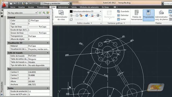Open the Administrar ribbon tab
Image resolution: width=172 pixels, height=97 pixels.
click(x=63, y=7)
